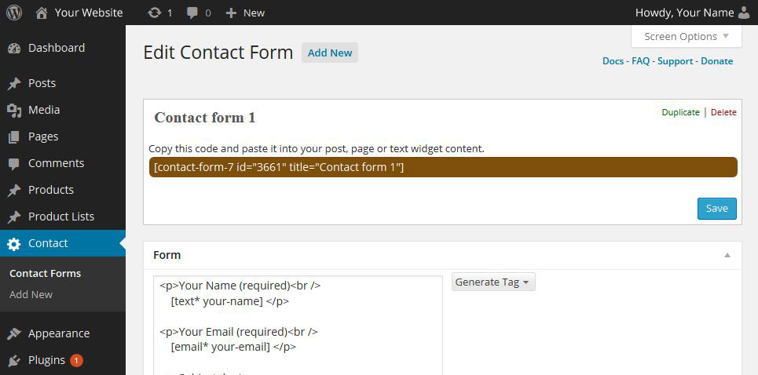The image size is (758, 375).
Task: Open Dashboard via its gauge icon
Action: point(13,48)
